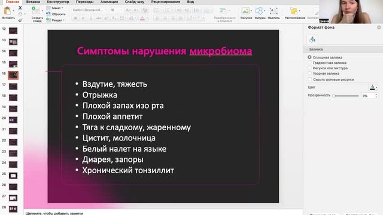Open the font name combo box
The width and height of the screenshot is (383, 215).
(x=90, y=10)
